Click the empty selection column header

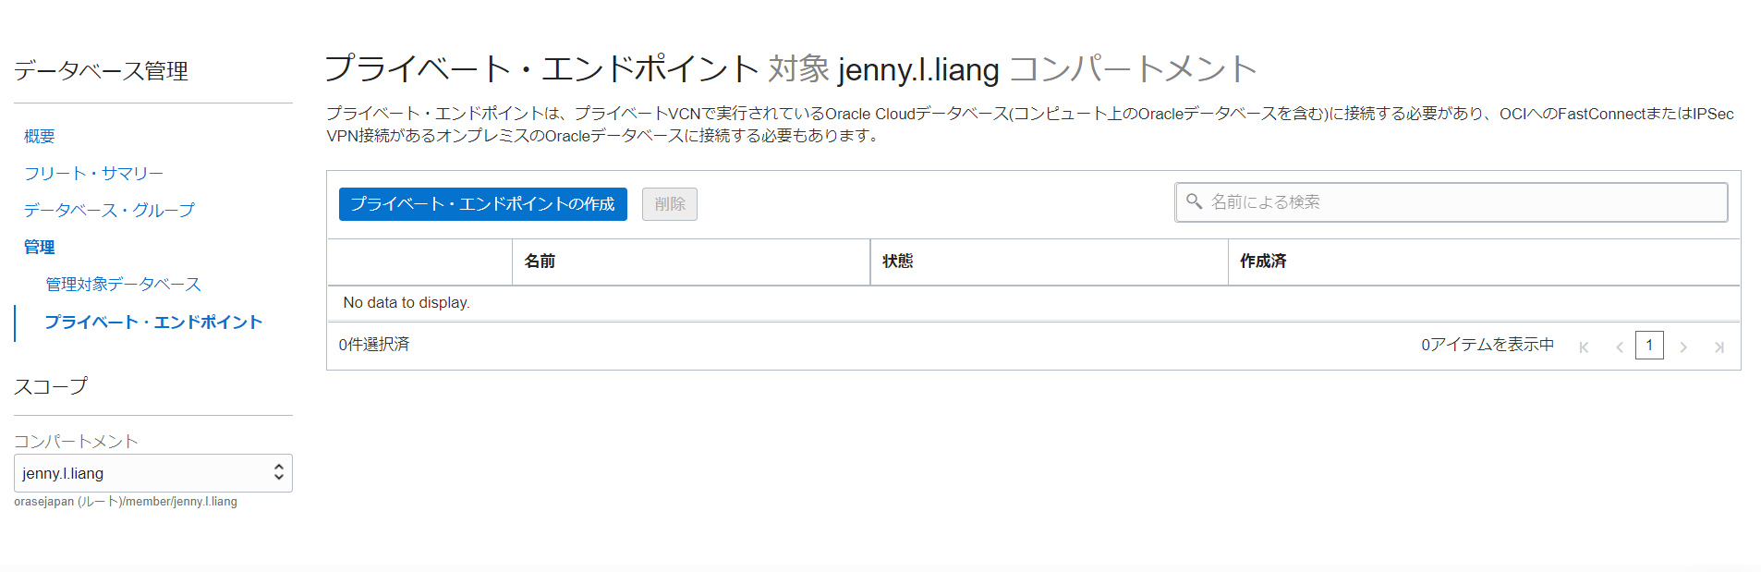point(419,262)
